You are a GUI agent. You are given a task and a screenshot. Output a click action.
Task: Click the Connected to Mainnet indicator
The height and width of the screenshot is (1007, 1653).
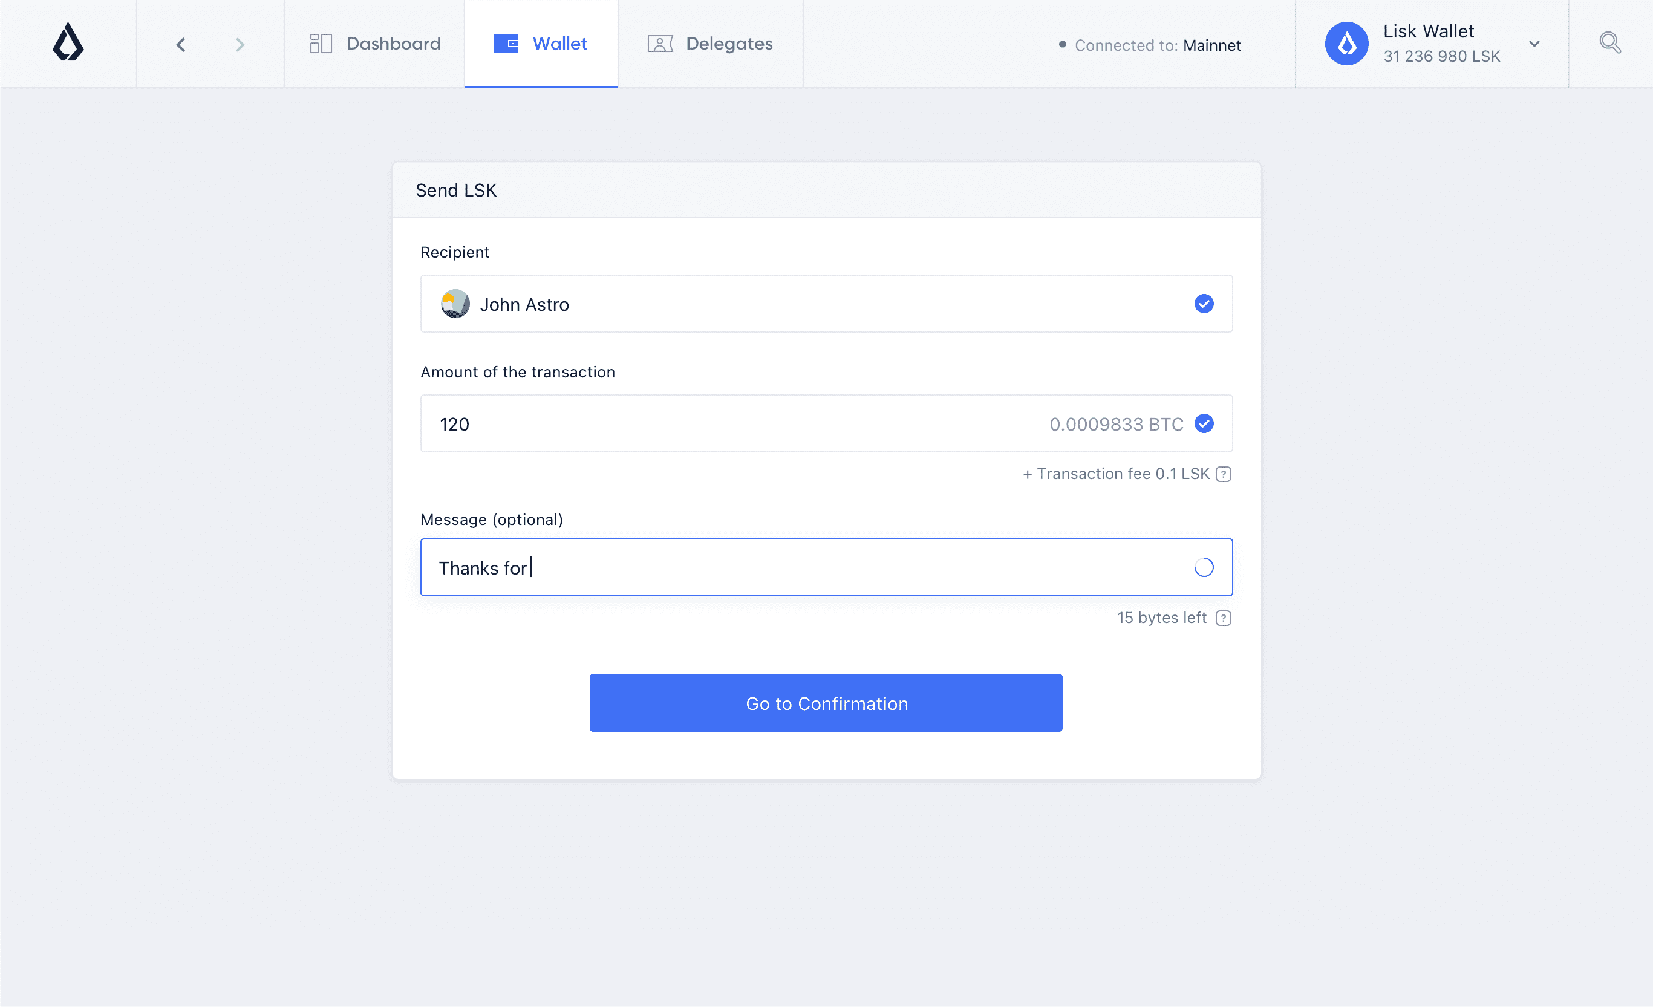[x=1151, y=45]
